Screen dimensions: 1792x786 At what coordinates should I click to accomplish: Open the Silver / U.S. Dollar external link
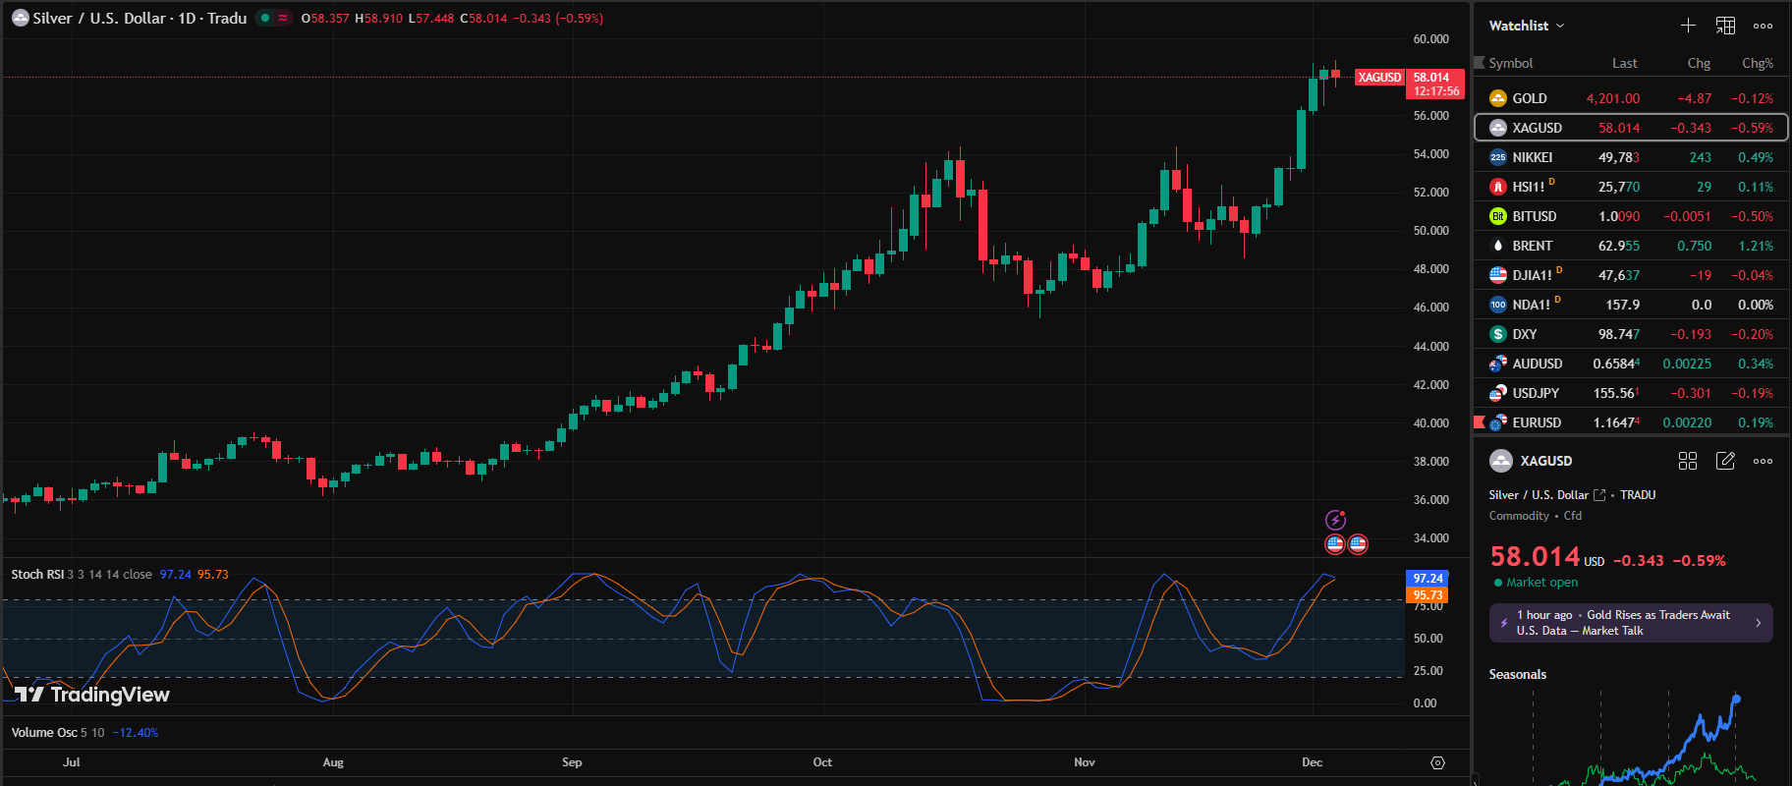1599,495
